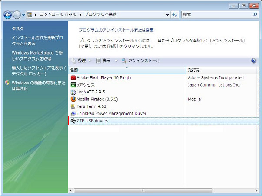
Task: Click the LogMeTT program icon
Action: point(73,92)
